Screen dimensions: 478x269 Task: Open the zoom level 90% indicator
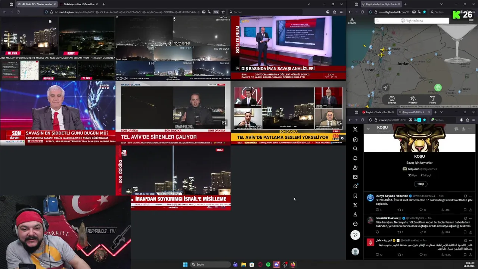[216, 12]
